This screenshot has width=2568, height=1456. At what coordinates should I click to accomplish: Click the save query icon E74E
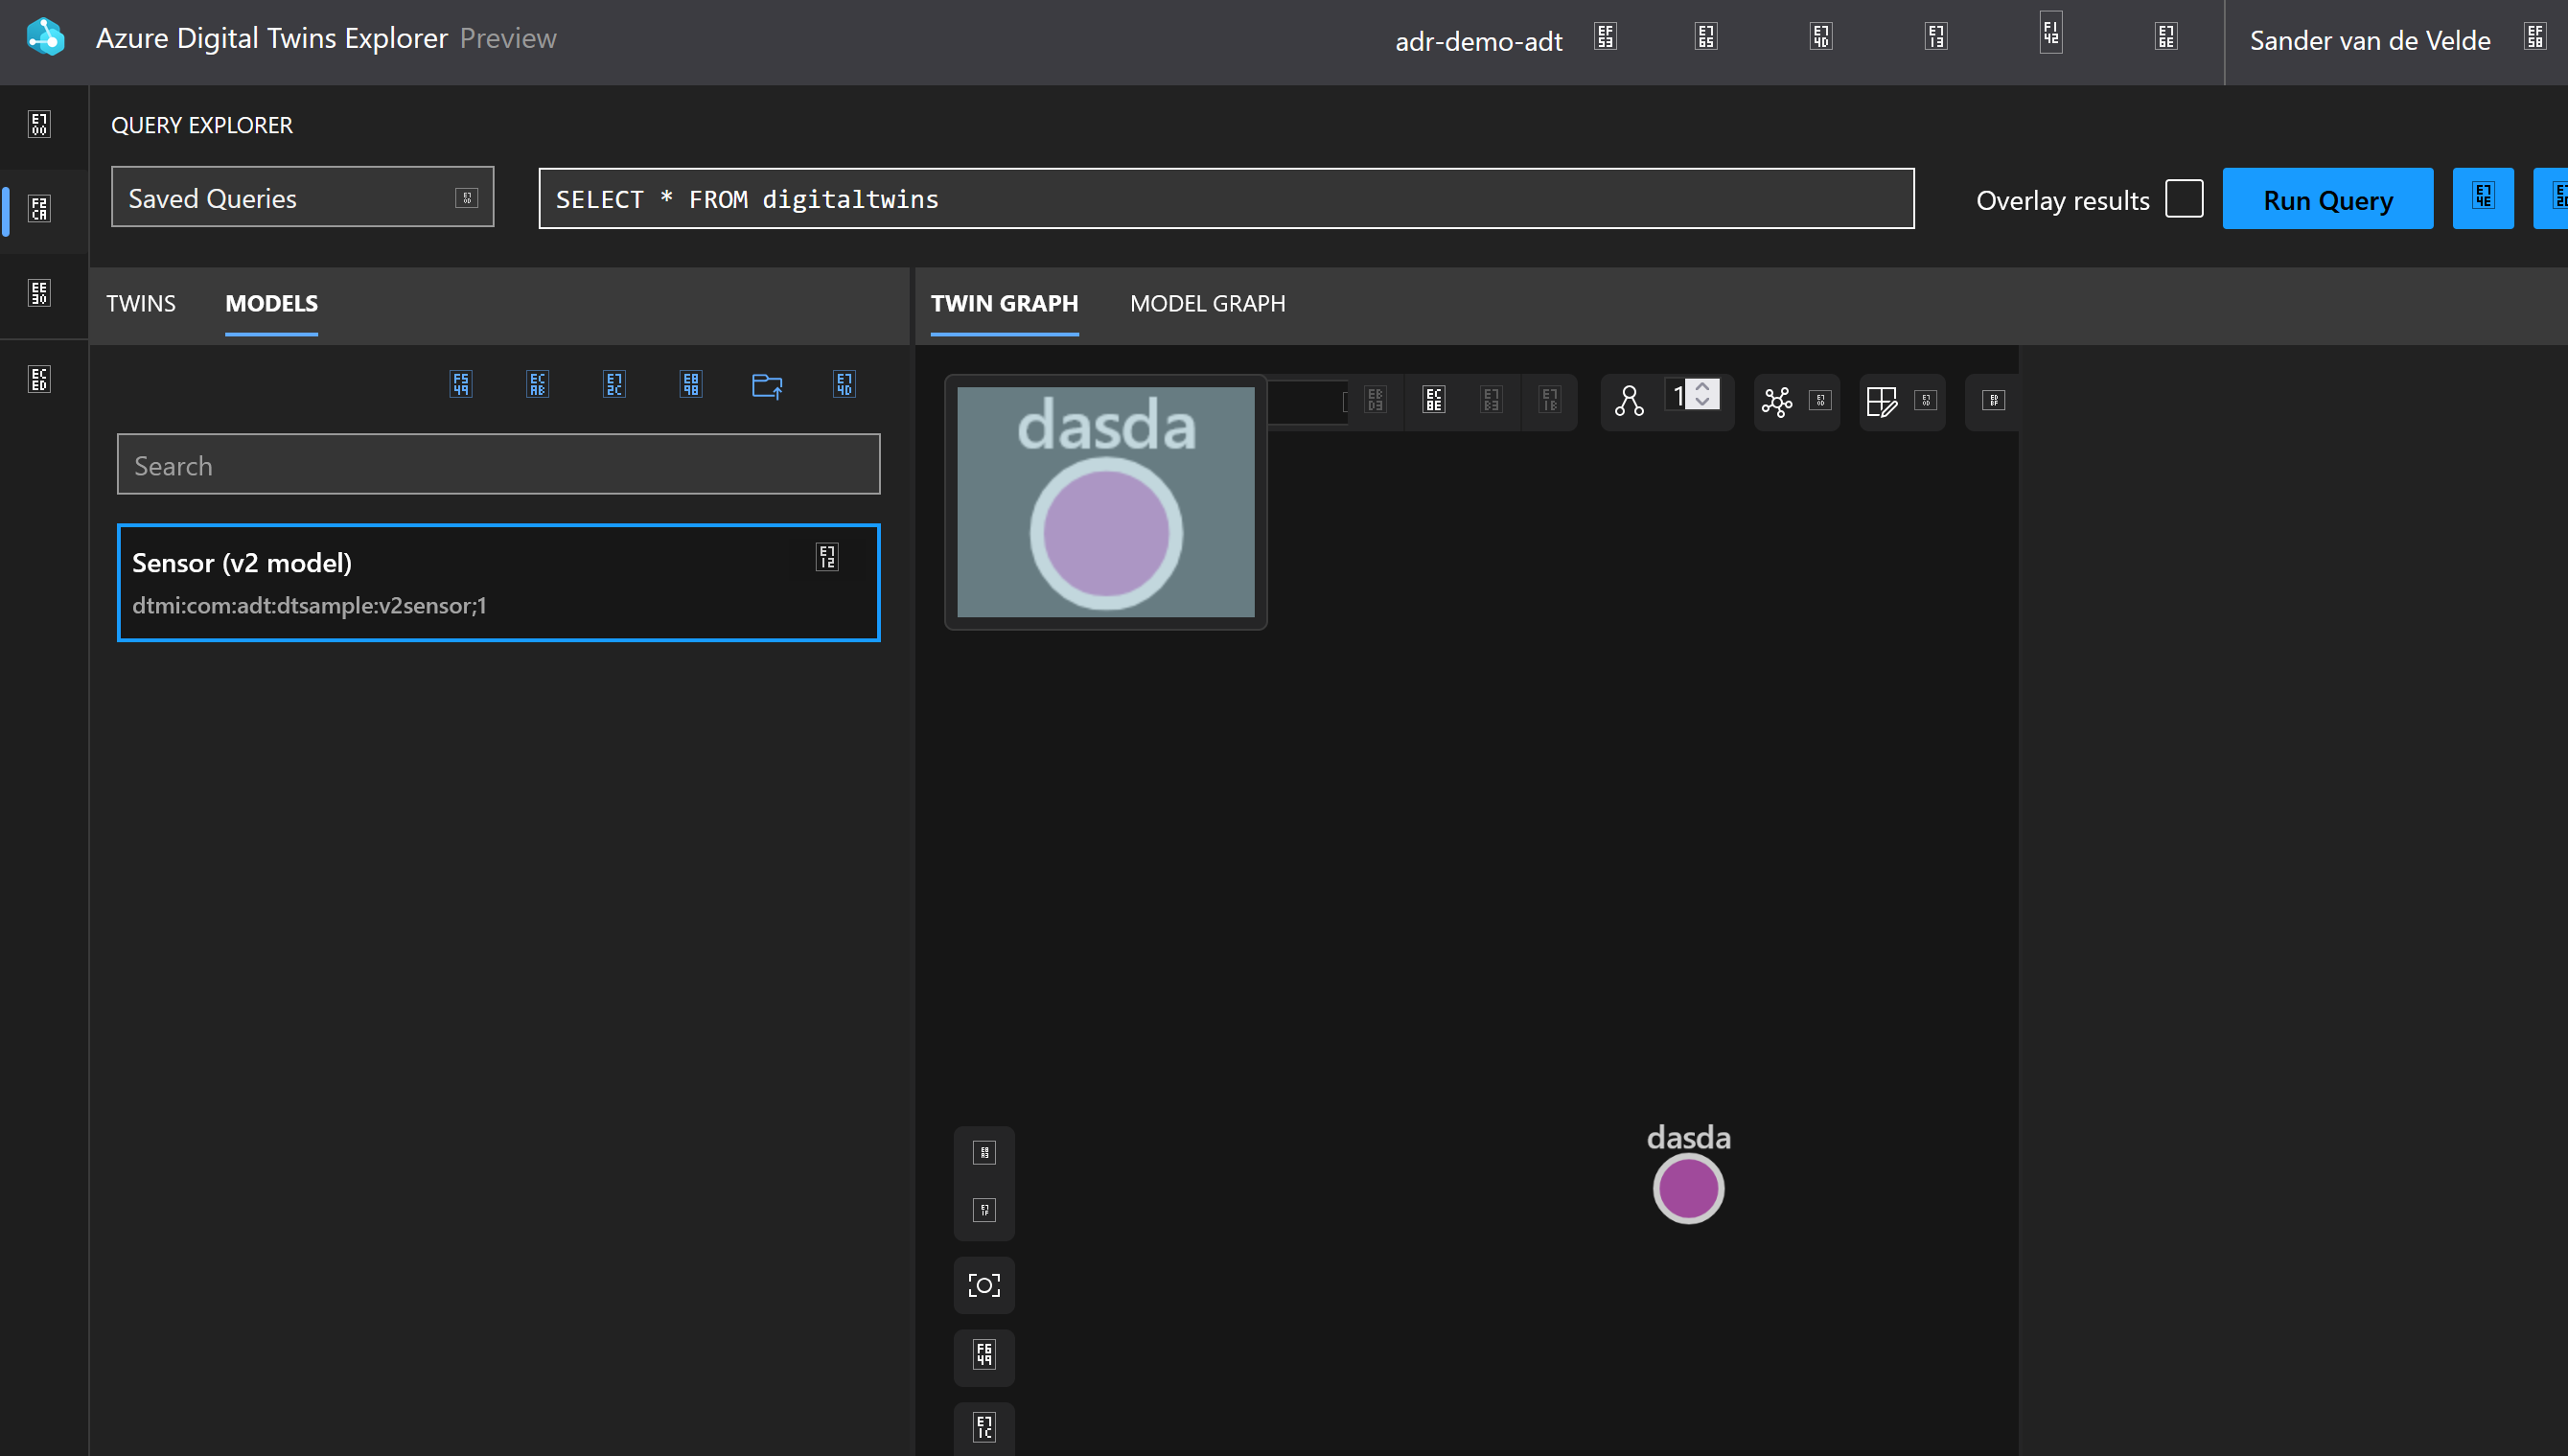(2483, 198)
